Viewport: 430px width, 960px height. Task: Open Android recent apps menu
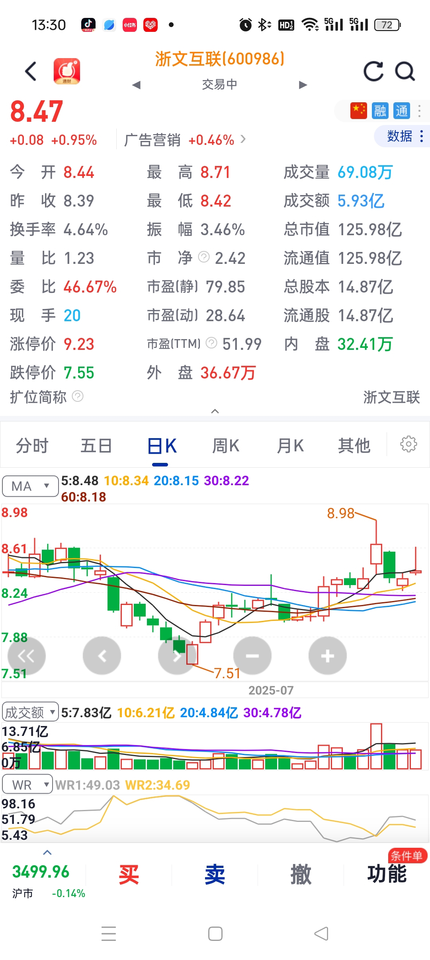point(109,934)
